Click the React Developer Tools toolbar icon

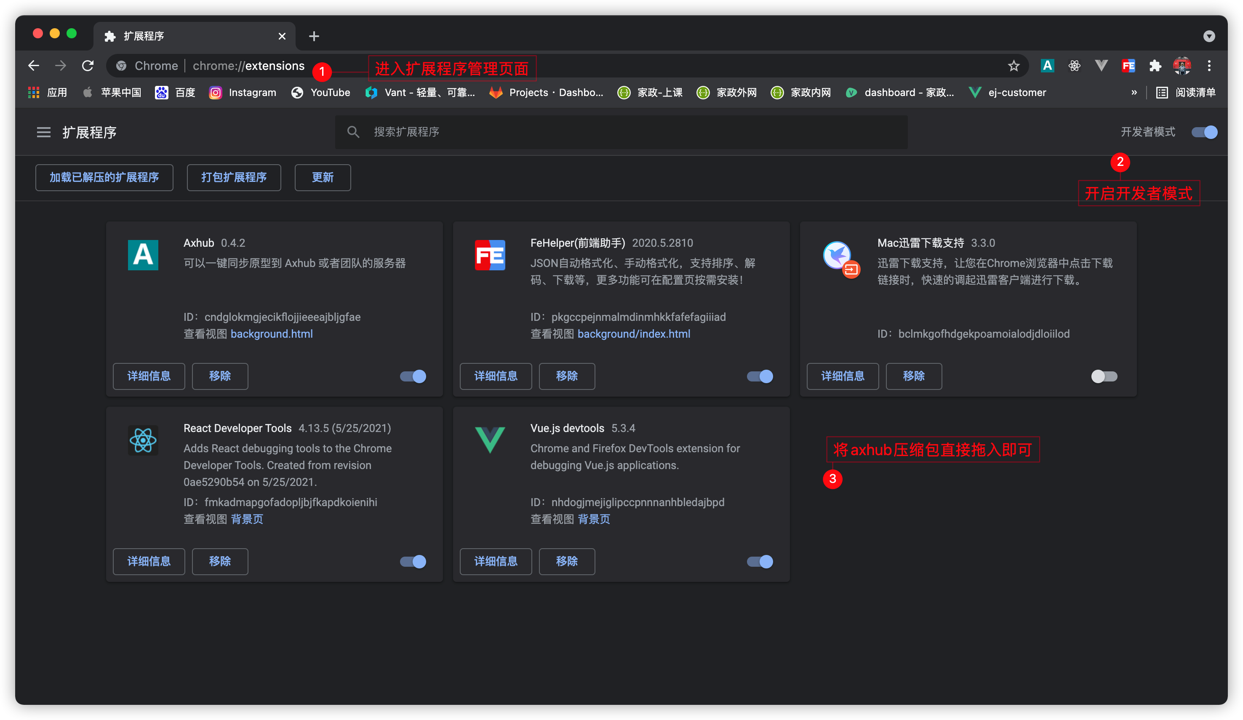click(1074, 65)
